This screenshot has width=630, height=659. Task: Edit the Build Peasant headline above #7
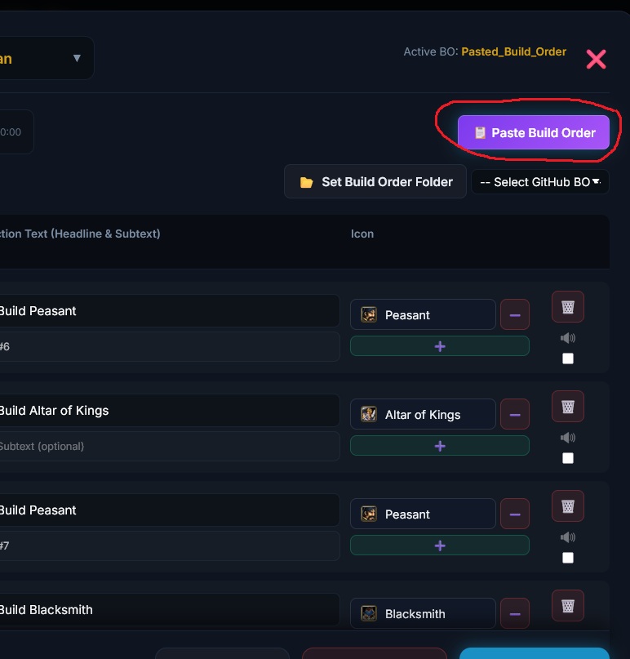tap(169, 510)
